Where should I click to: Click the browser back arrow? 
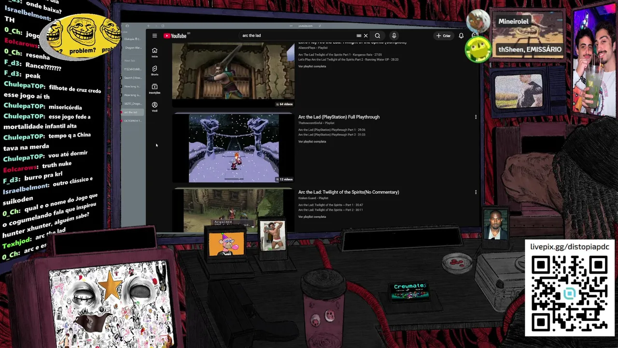pyautogui.click(x=149, y=26)
